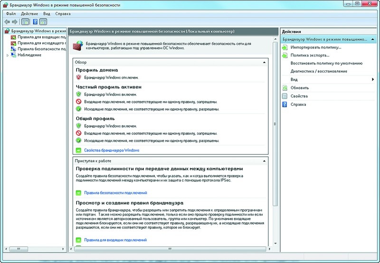Click the center pane vertical scrollbar thumb
The height and width of the screenshot is (263, 380).
pos(275,124)
